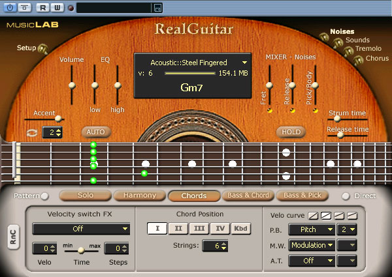Click the Release noise level slider handle
Viewport: 392px width, 277px height.
[292, 85]
